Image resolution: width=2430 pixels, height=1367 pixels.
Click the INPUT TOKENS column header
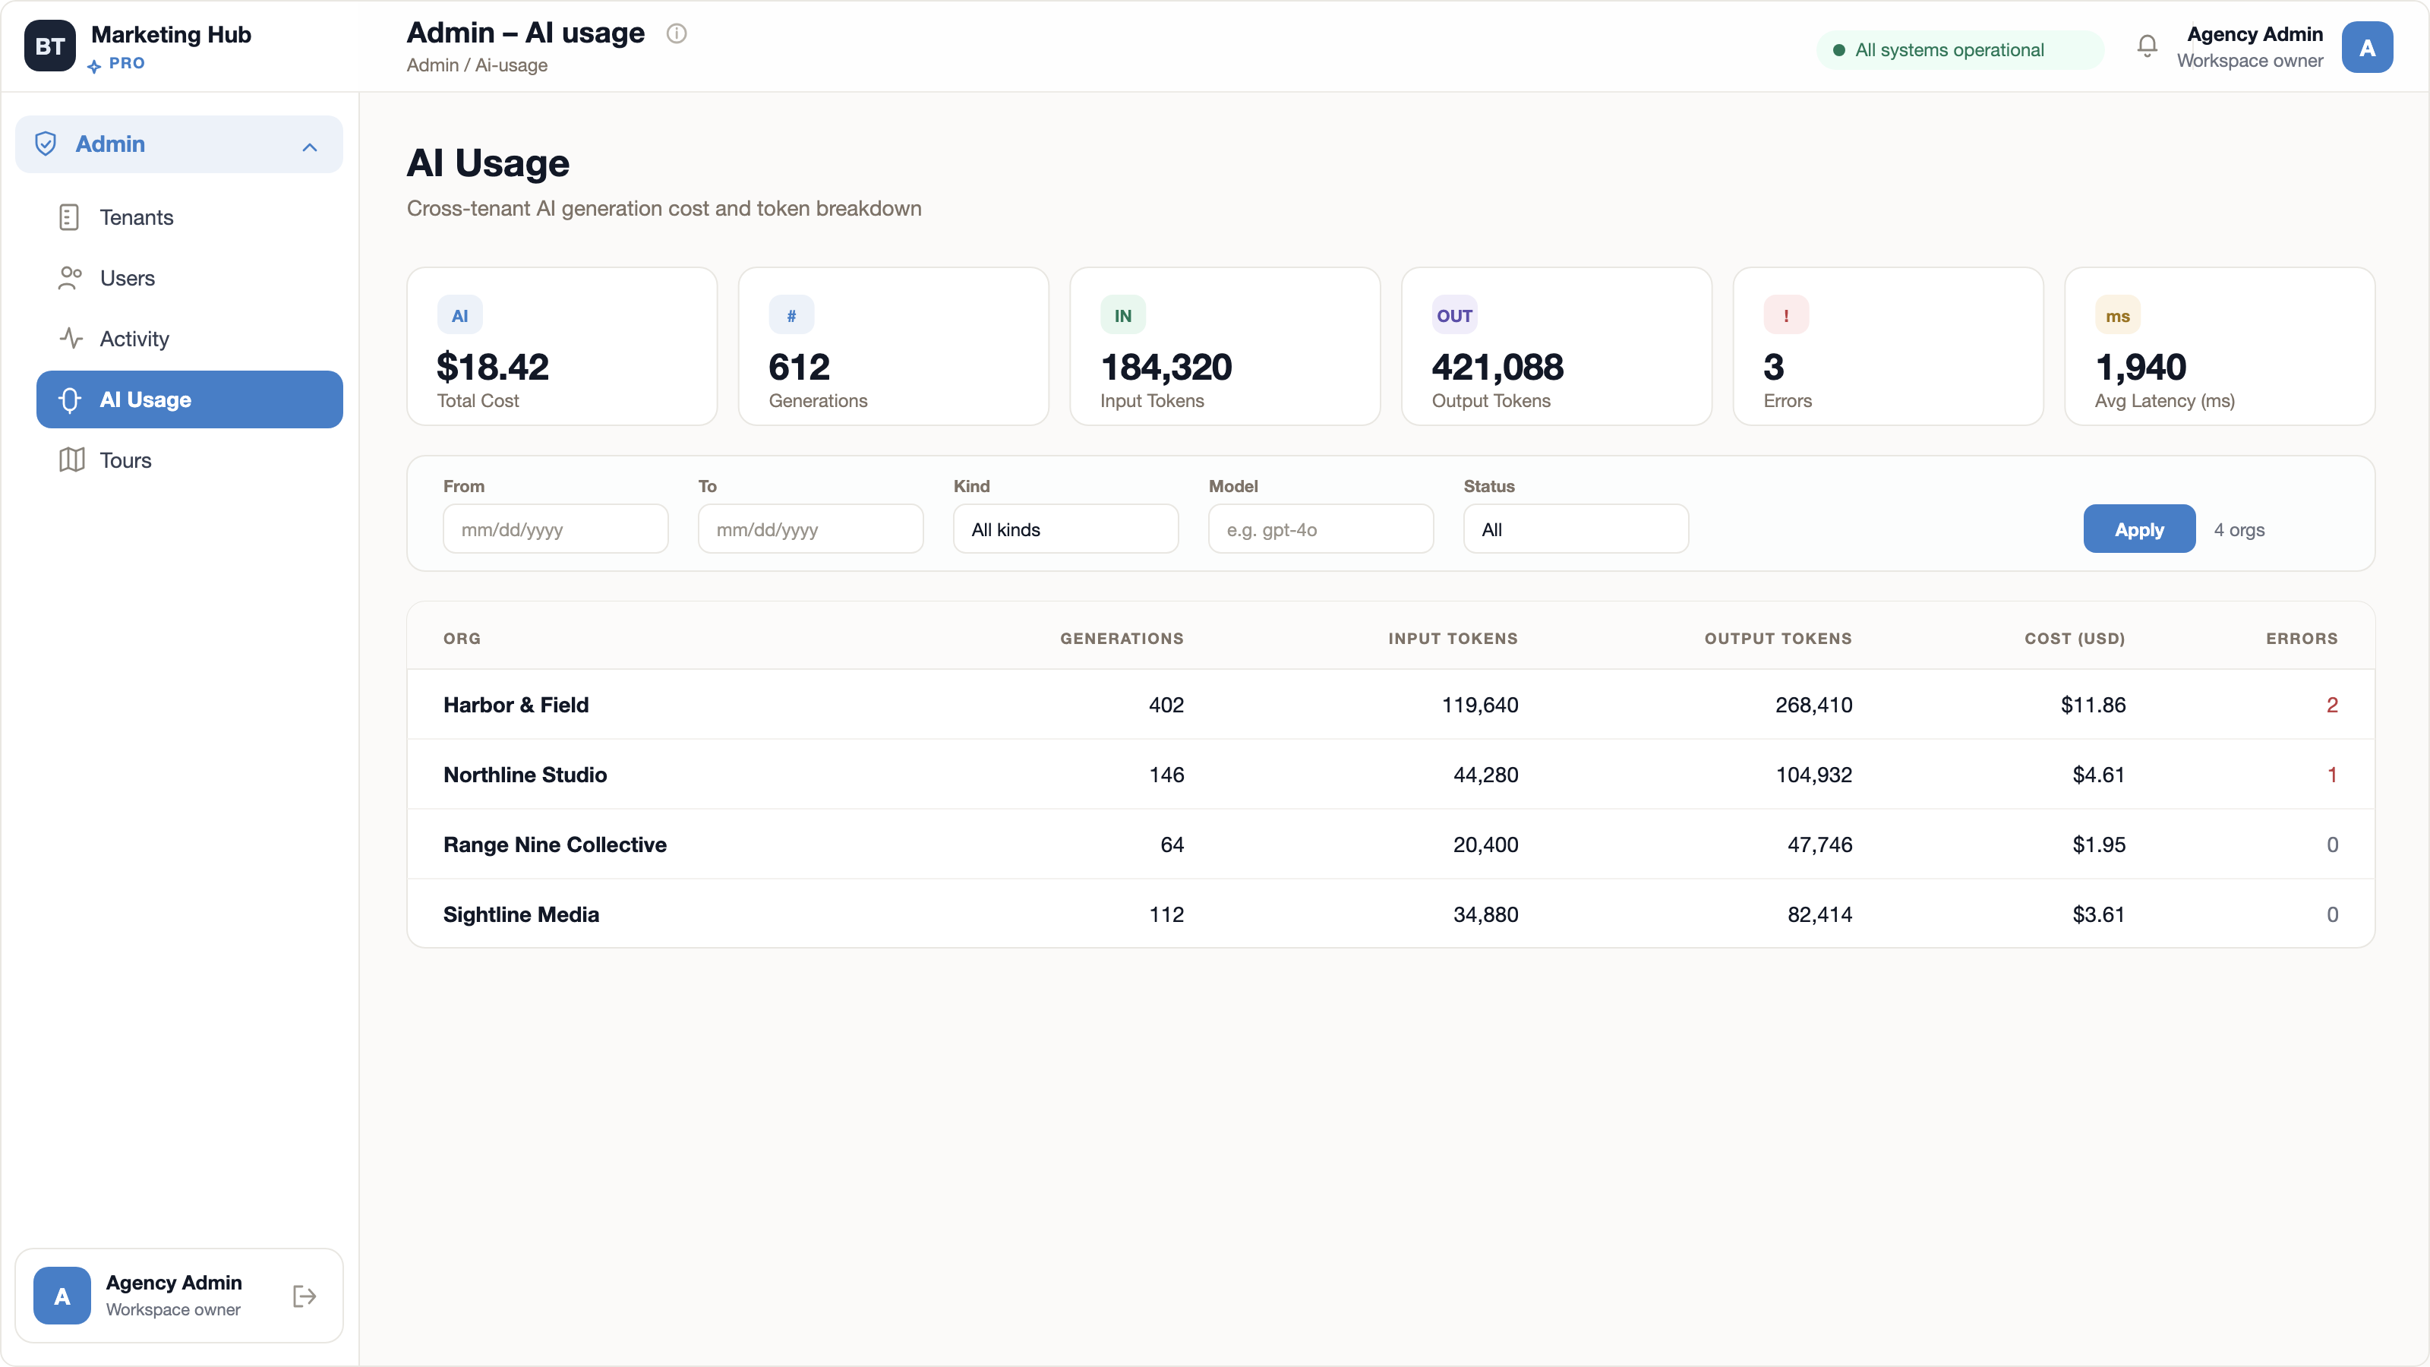tap(1453, 638)
